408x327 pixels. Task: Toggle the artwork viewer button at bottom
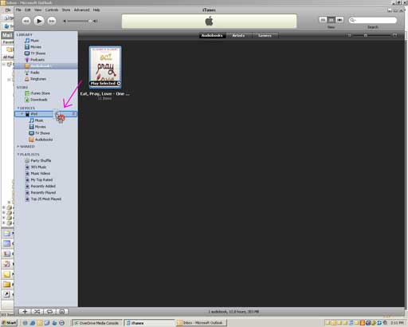click(62, 311)
